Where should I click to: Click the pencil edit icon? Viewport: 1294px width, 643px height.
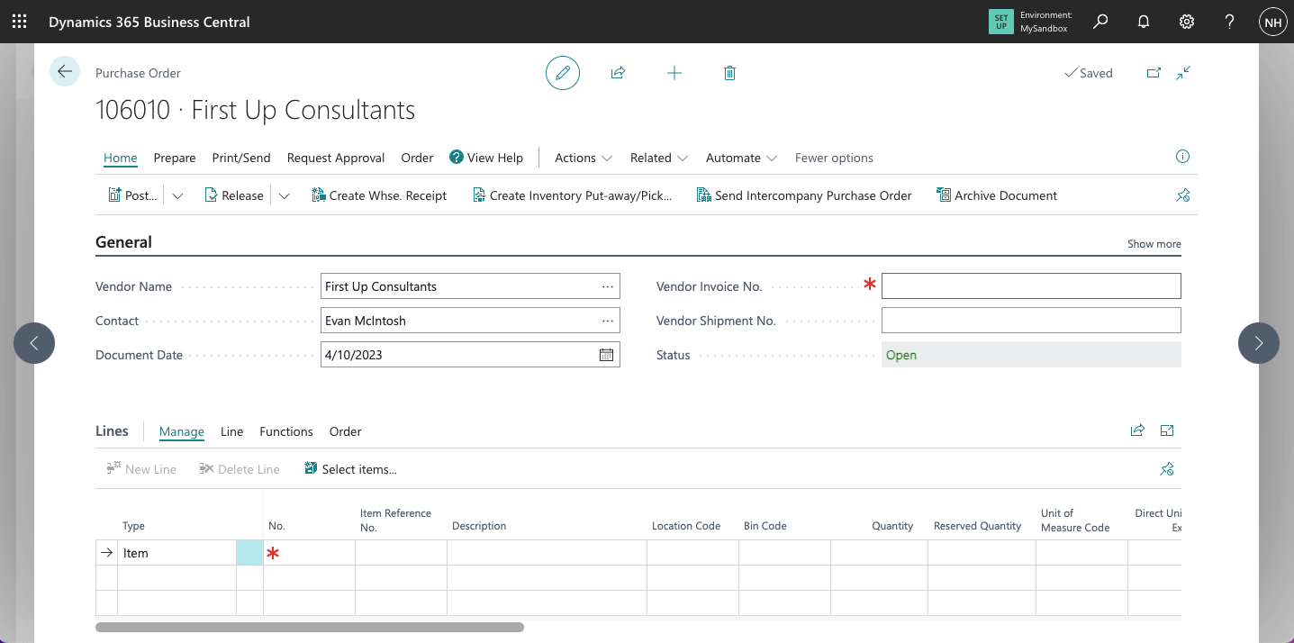point(563,73)
